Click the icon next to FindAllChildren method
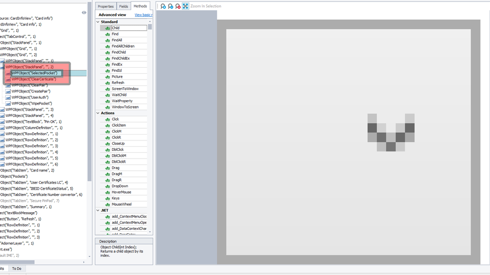This screenshot has height=275, width=490. pyautogui.click(x=107, y=46)
